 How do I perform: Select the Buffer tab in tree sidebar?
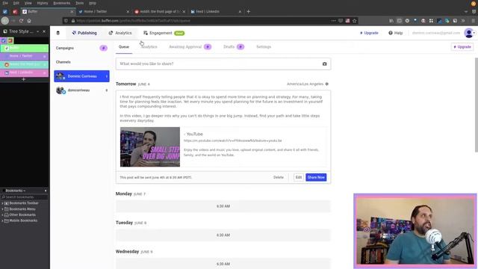[x=25, y=48]
